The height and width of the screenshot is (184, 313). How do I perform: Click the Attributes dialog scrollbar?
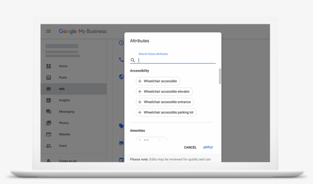(220, 76)
